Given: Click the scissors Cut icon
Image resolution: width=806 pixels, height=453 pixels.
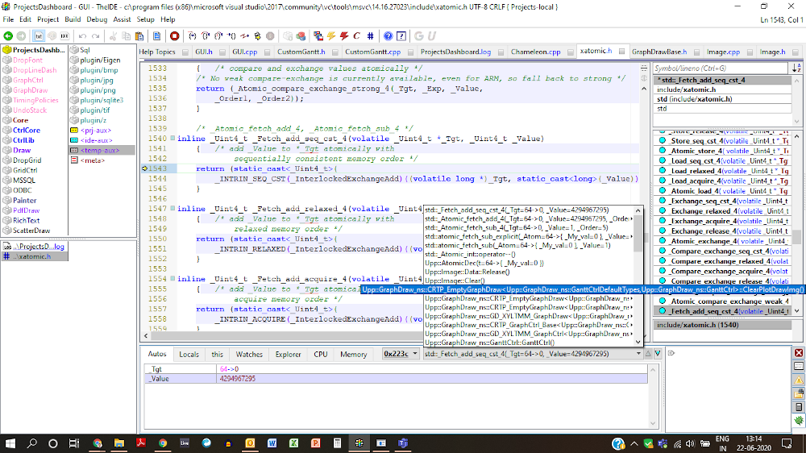Looking at the screenshot, I should [x=114, y=36].
